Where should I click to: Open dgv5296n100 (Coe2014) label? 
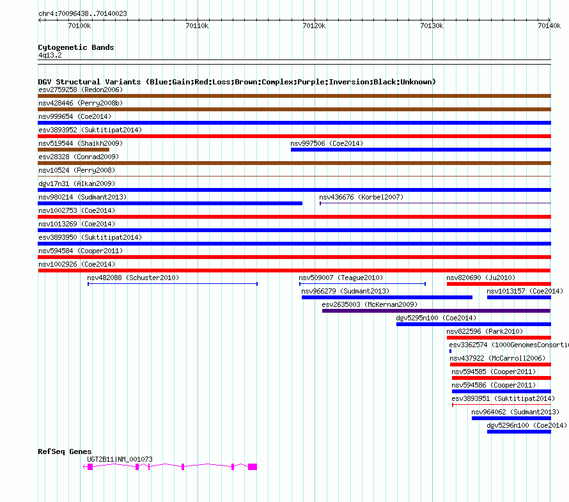pos(527,425)
